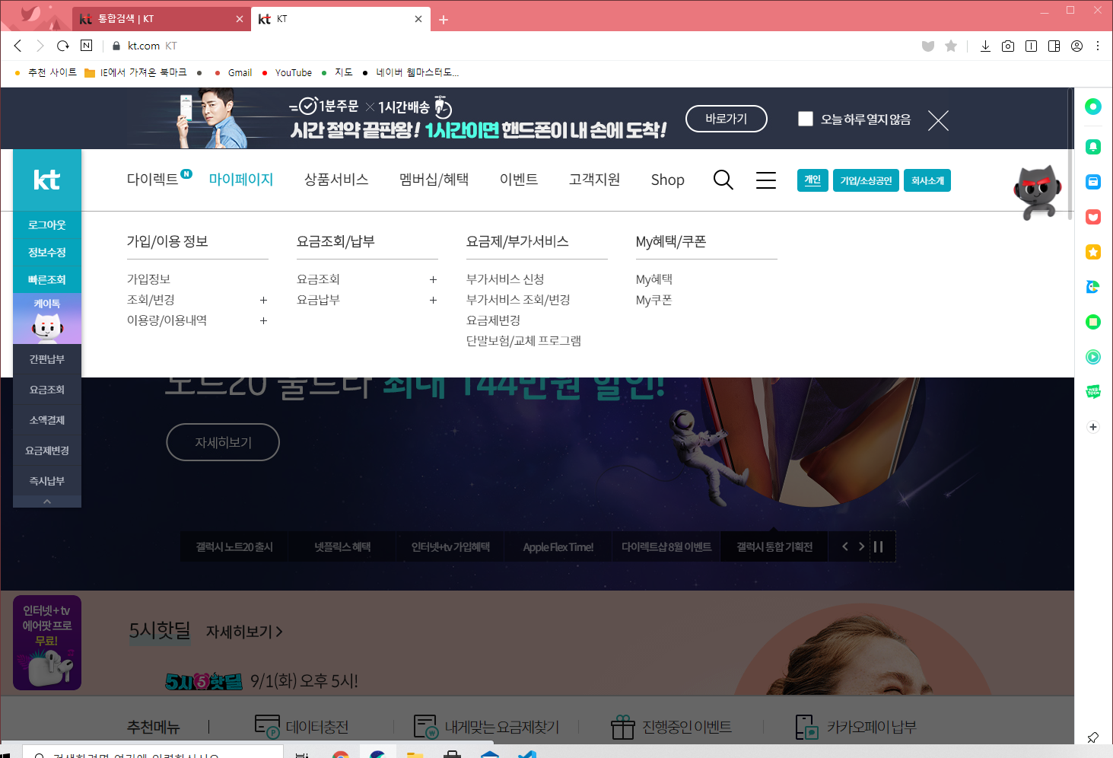
Task: Click 즉시납부 in the sidebar
Action: [x=46, y=481]
